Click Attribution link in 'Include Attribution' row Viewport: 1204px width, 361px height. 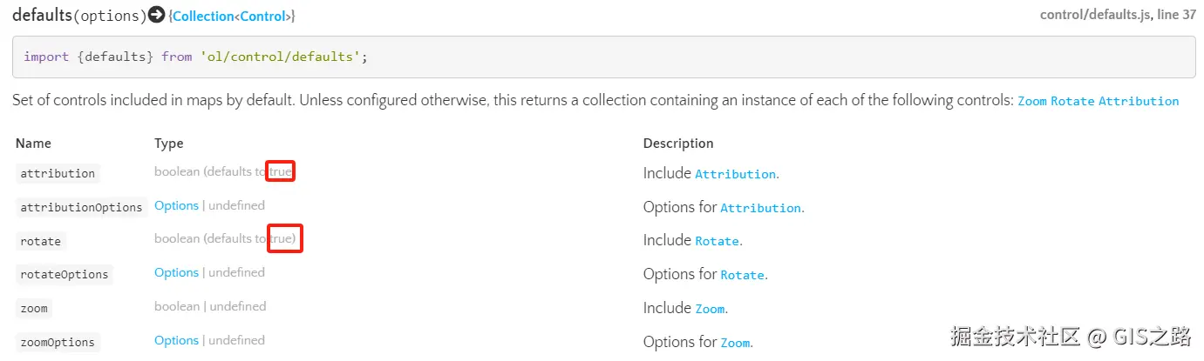(735, 174)
